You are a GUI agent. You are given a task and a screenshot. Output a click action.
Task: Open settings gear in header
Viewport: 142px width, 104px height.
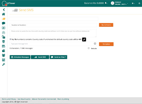pyautogui.click(x=133, y=3)
